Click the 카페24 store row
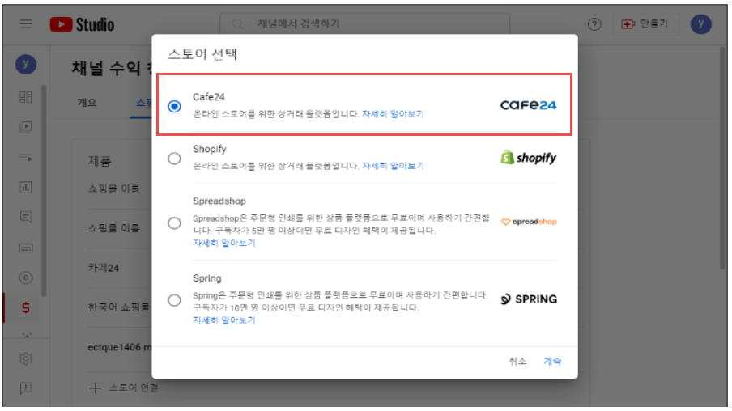Screen dimensions: 732x411 tap(104, 268)
